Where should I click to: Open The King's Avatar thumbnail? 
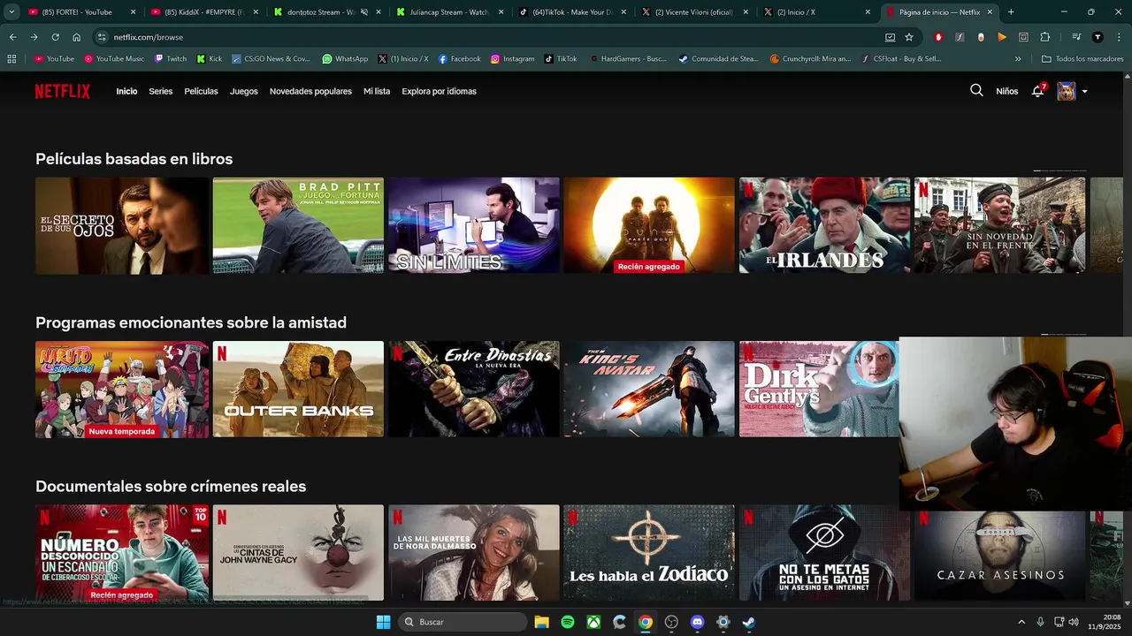tap(649, 389)
